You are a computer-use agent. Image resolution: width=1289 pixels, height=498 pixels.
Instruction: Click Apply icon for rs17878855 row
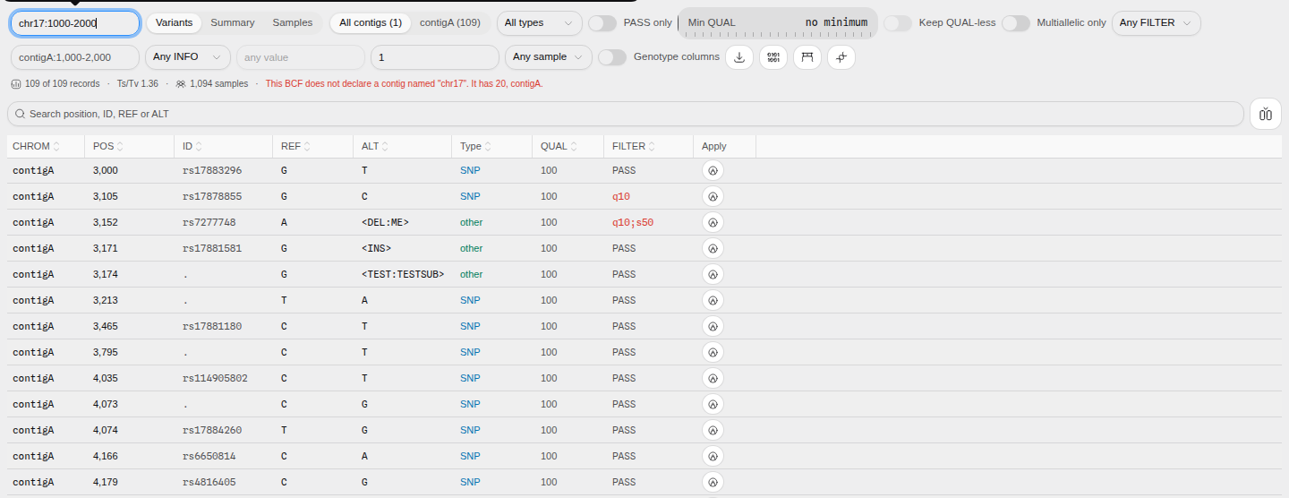pos(713,196)
